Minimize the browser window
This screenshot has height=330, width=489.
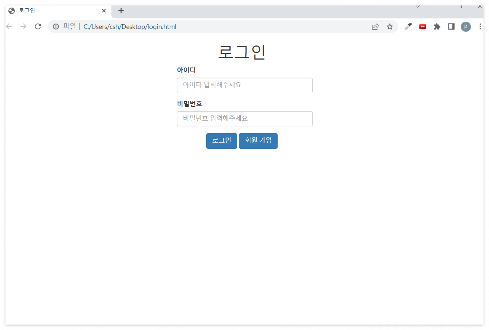click(438, 6)
